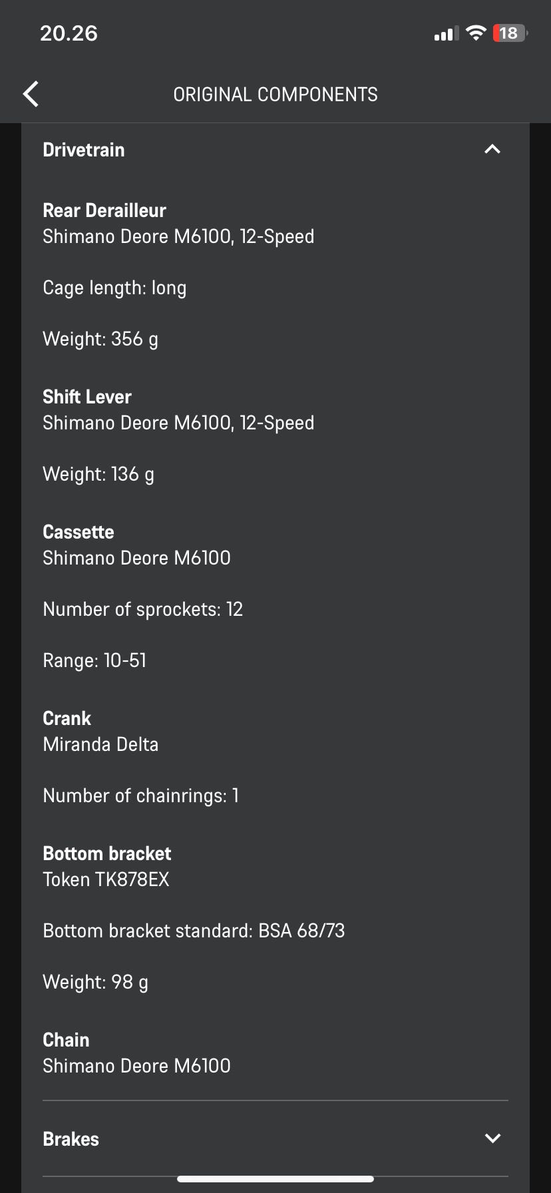Screen dimensions: 551x1193
Task: Tap the Miranda Delta crank name
Action: point(100,744)
